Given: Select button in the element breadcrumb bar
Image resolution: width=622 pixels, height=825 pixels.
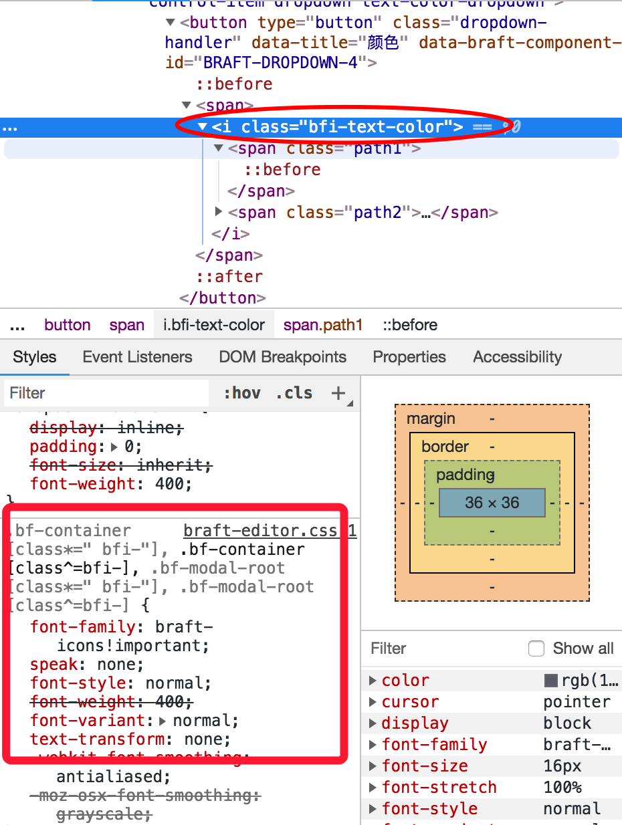Looking at the screenshot, I should coord(68,325).
